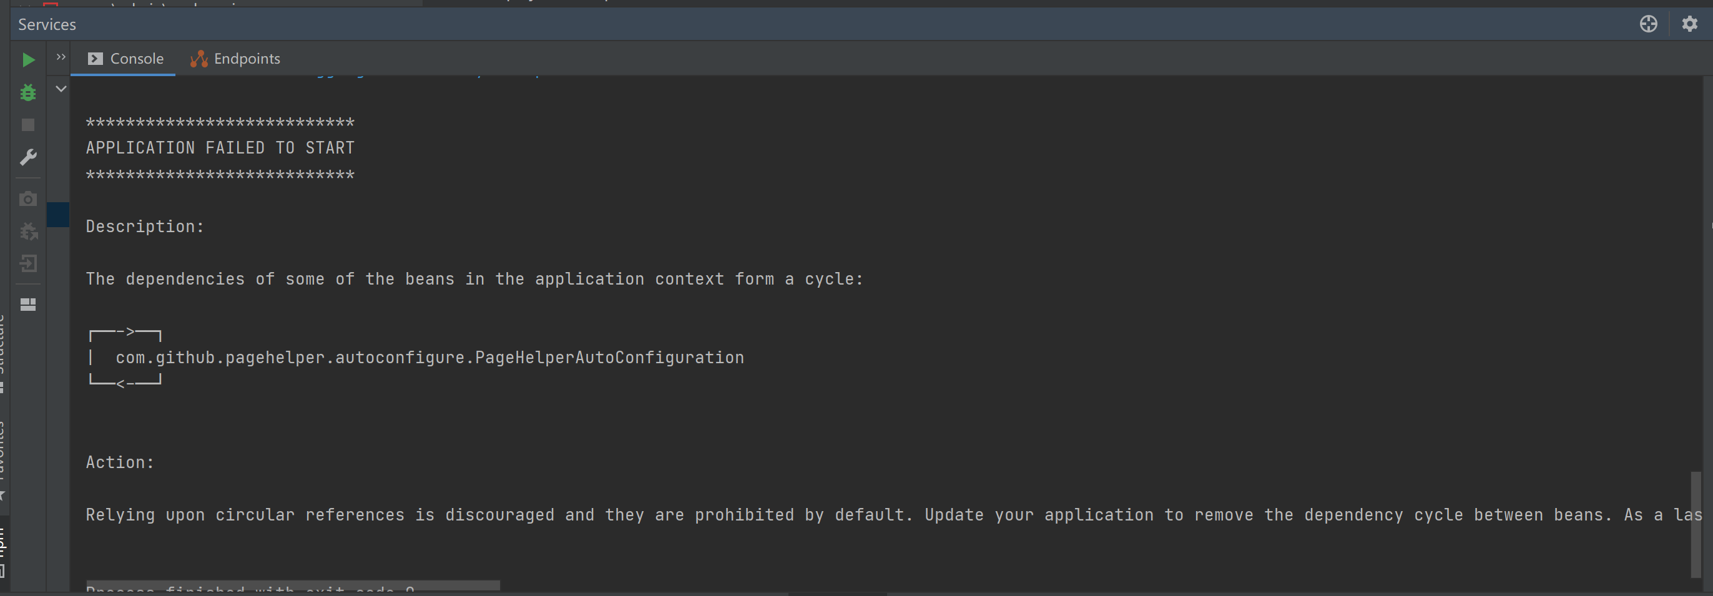Click the green Run icon in Services toolbar
The height and width of the screenshot is (596, 1713).
28,60
